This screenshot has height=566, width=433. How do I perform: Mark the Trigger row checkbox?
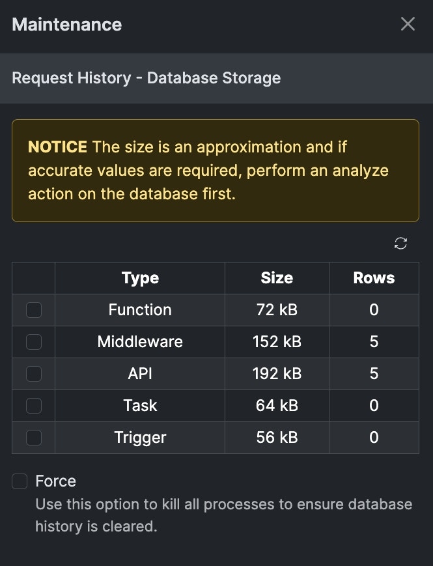coord(33,438)
